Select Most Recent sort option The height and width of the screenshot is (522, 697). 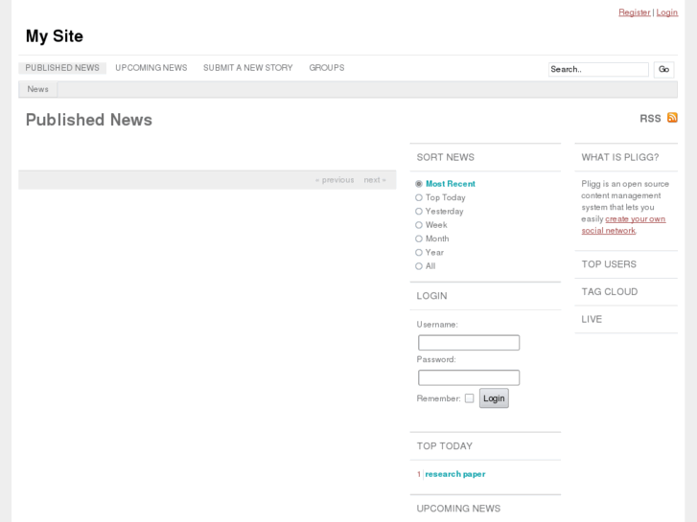click(x=419, y=184)
